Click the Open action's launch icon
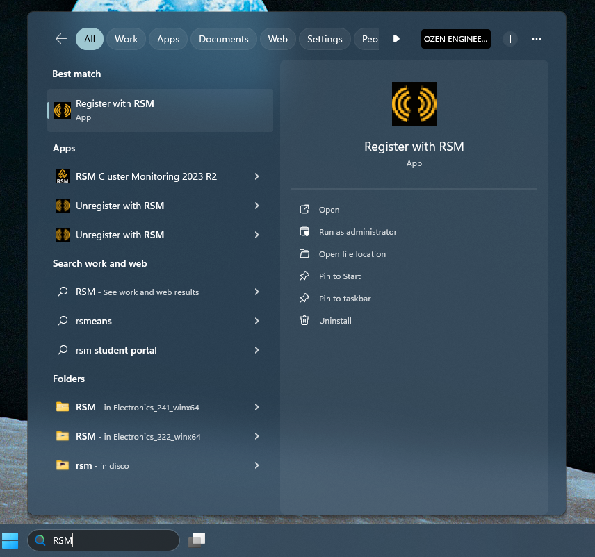The image size is (595, 557). point(304,209)
